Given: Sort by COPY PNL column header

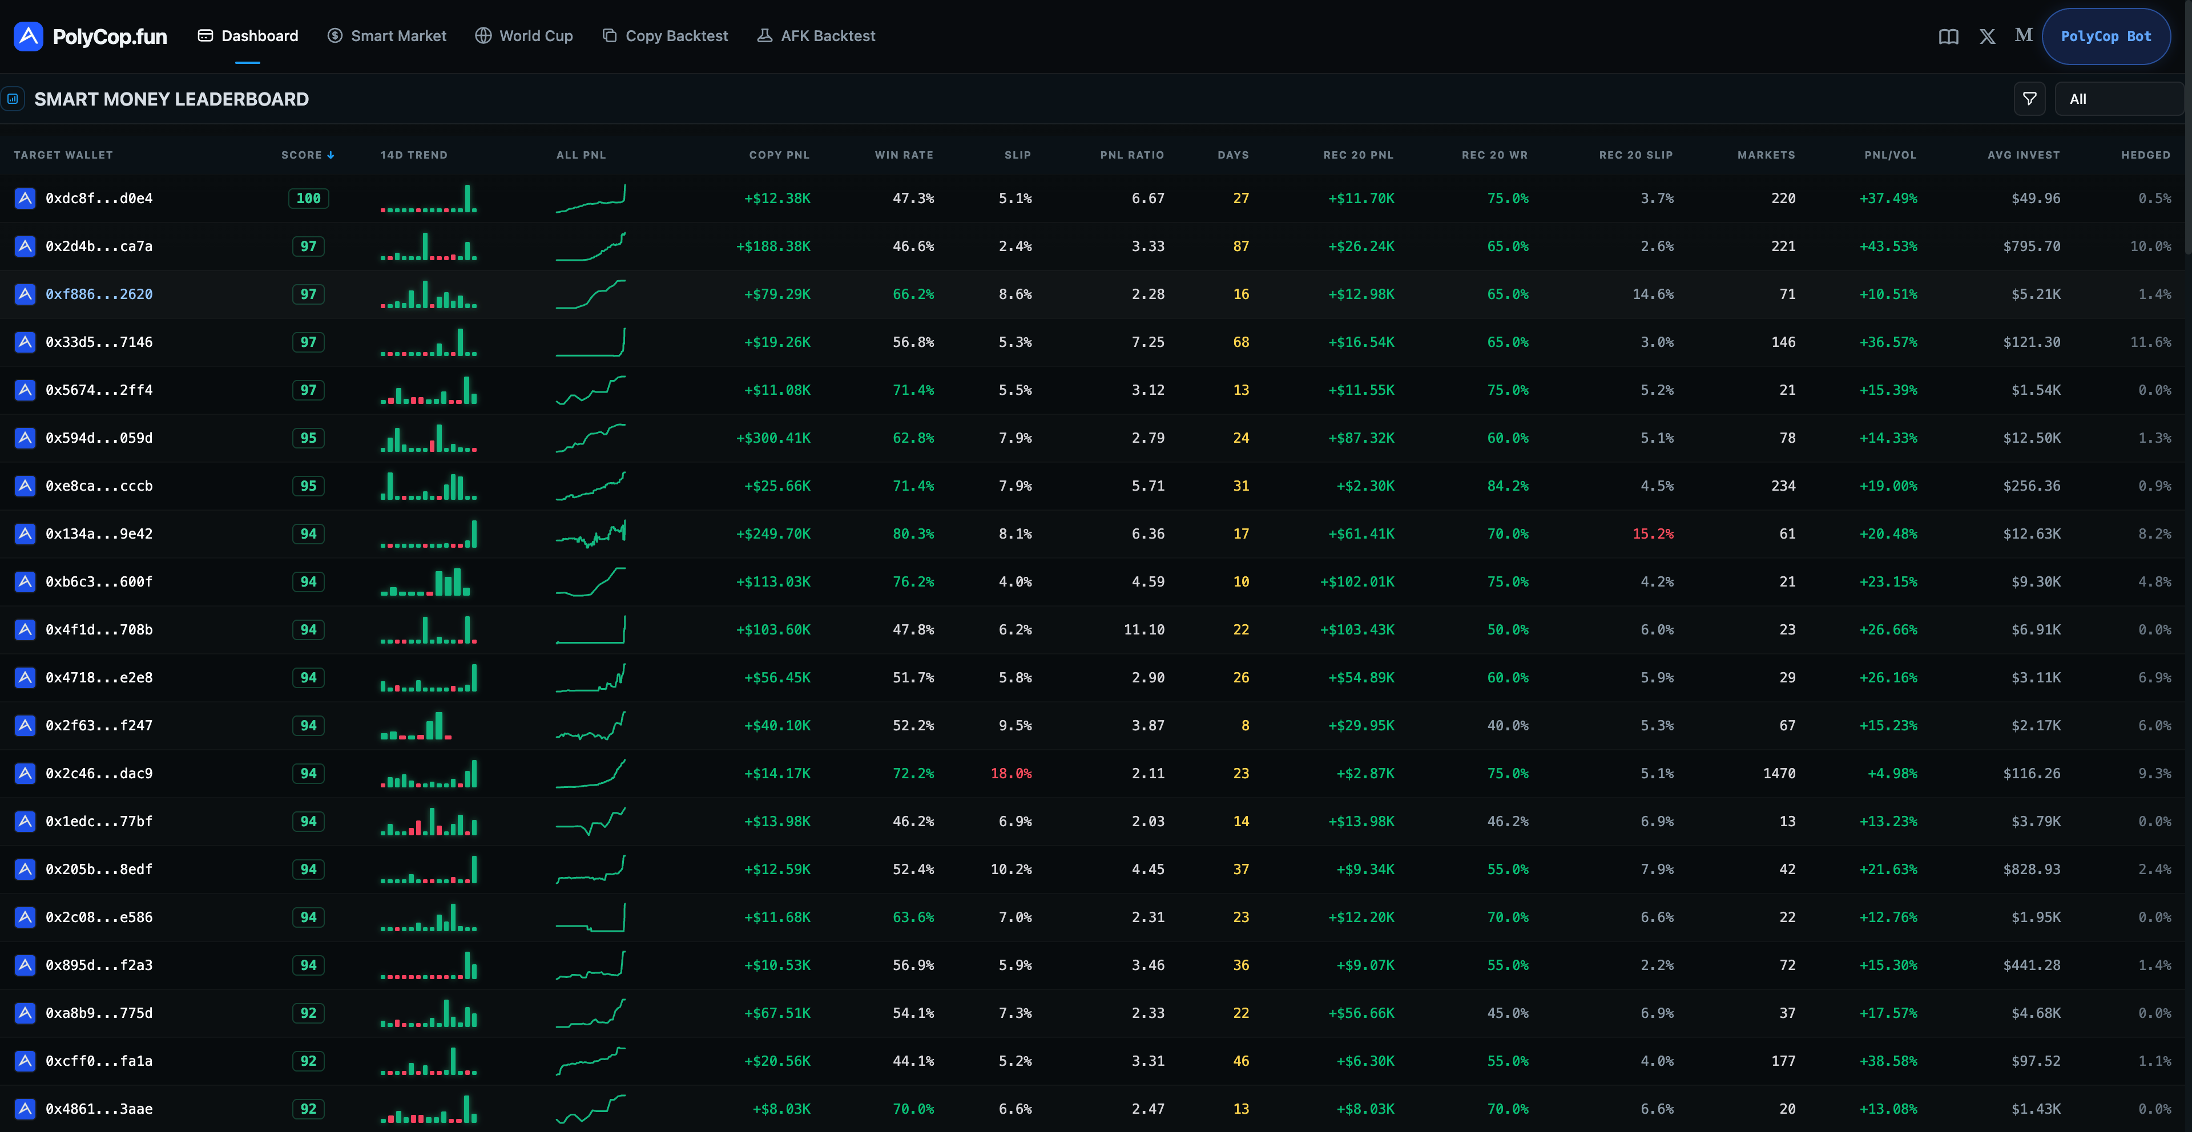Looking at the screenshot, I should (x=779, y=155).
